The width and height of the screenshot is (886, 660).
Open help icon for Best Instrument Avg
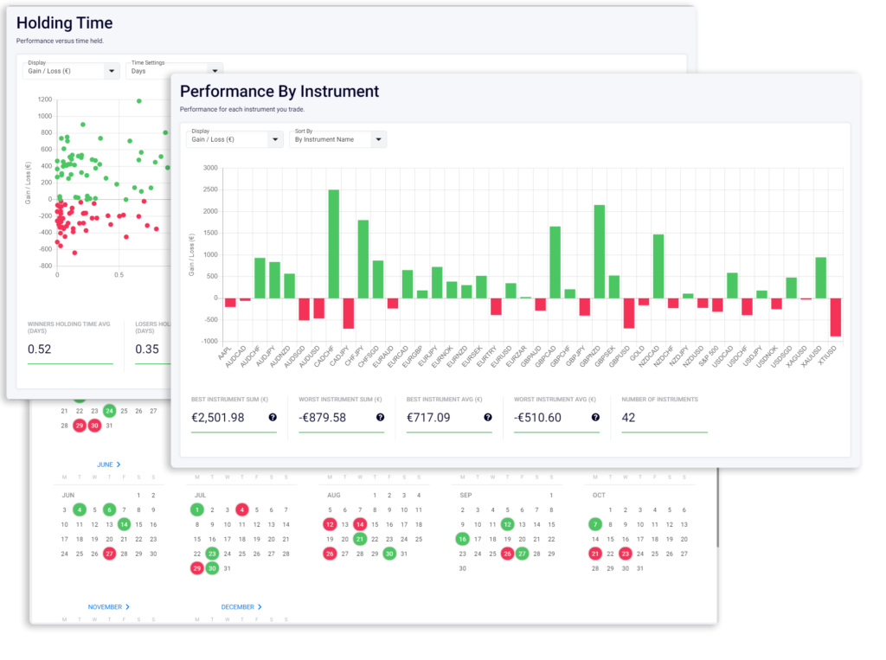tap(487, 417)
